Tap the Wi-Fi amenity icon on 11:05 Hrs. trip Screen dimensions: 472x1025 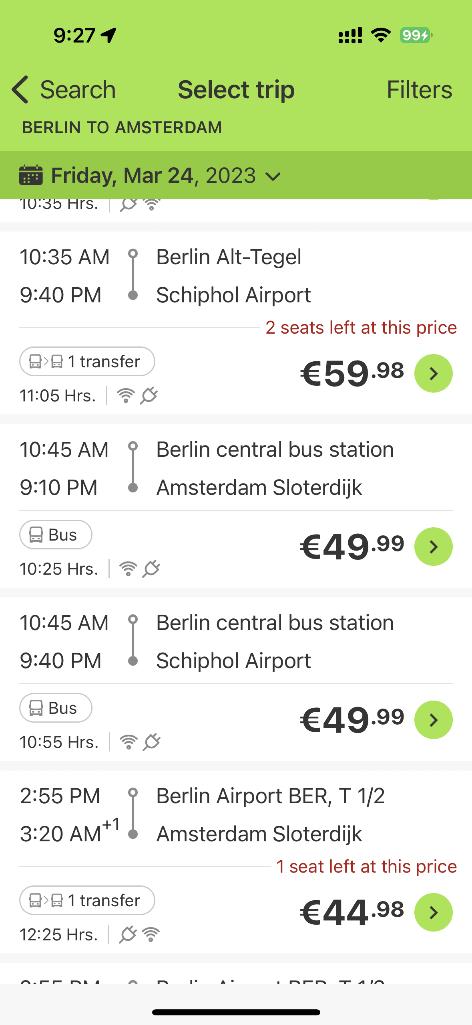coord(126,396)
